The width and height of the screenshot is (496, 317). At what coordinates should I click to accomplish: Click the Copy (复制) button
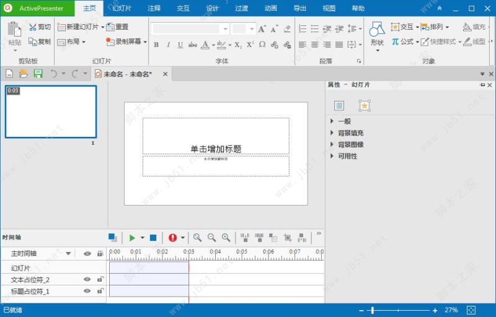40,41
